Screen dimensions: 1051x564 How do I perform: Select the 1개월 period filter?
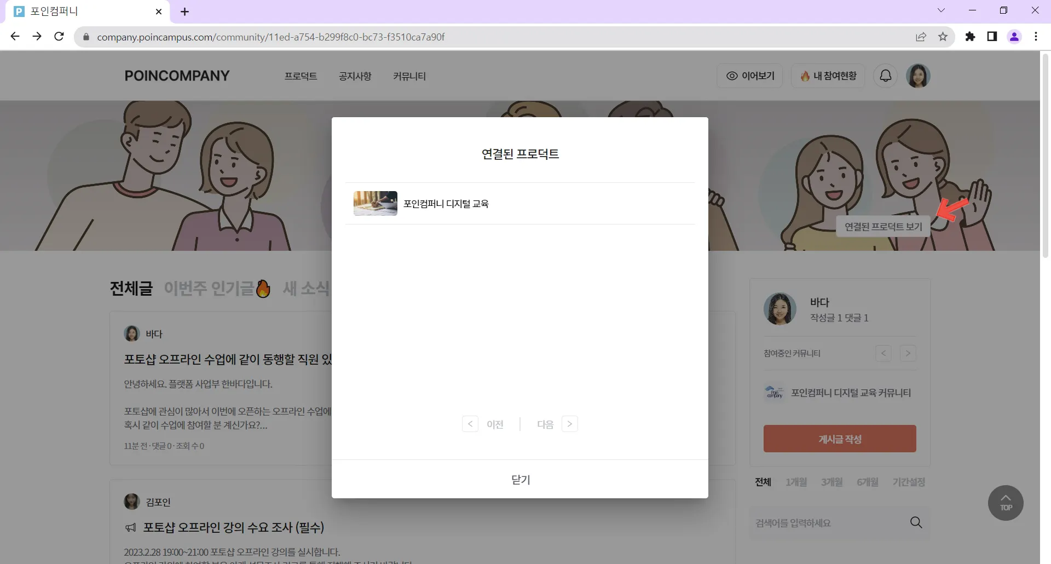(x=796, y=482)
